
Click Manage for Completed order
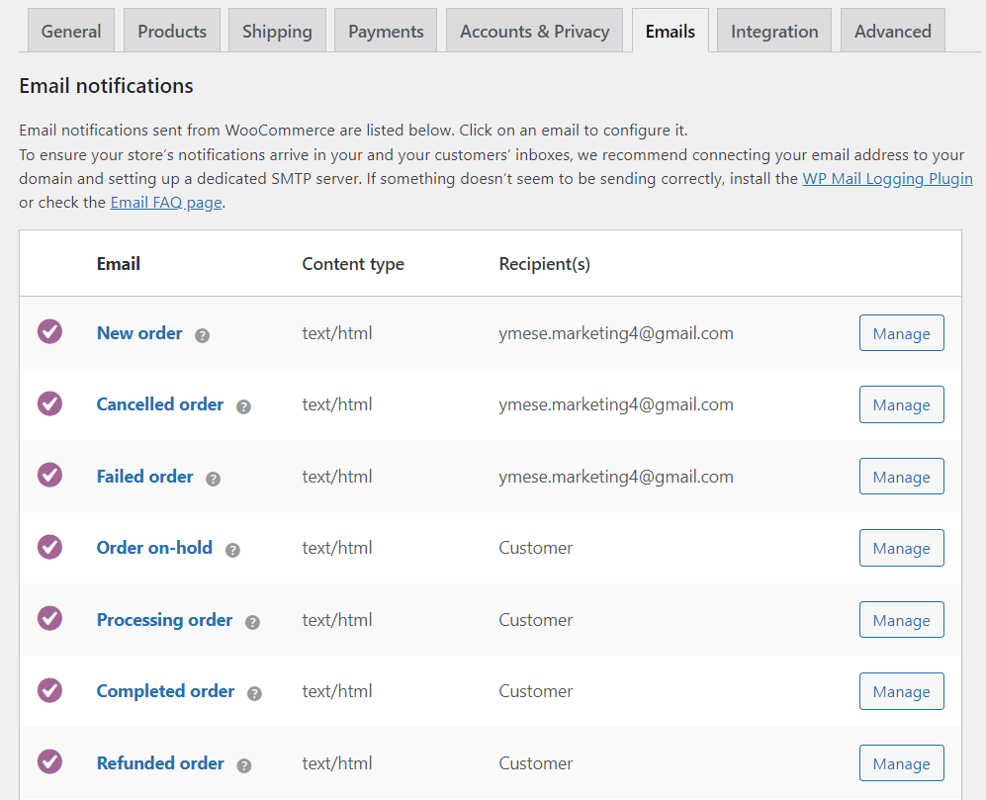(902, 691)
